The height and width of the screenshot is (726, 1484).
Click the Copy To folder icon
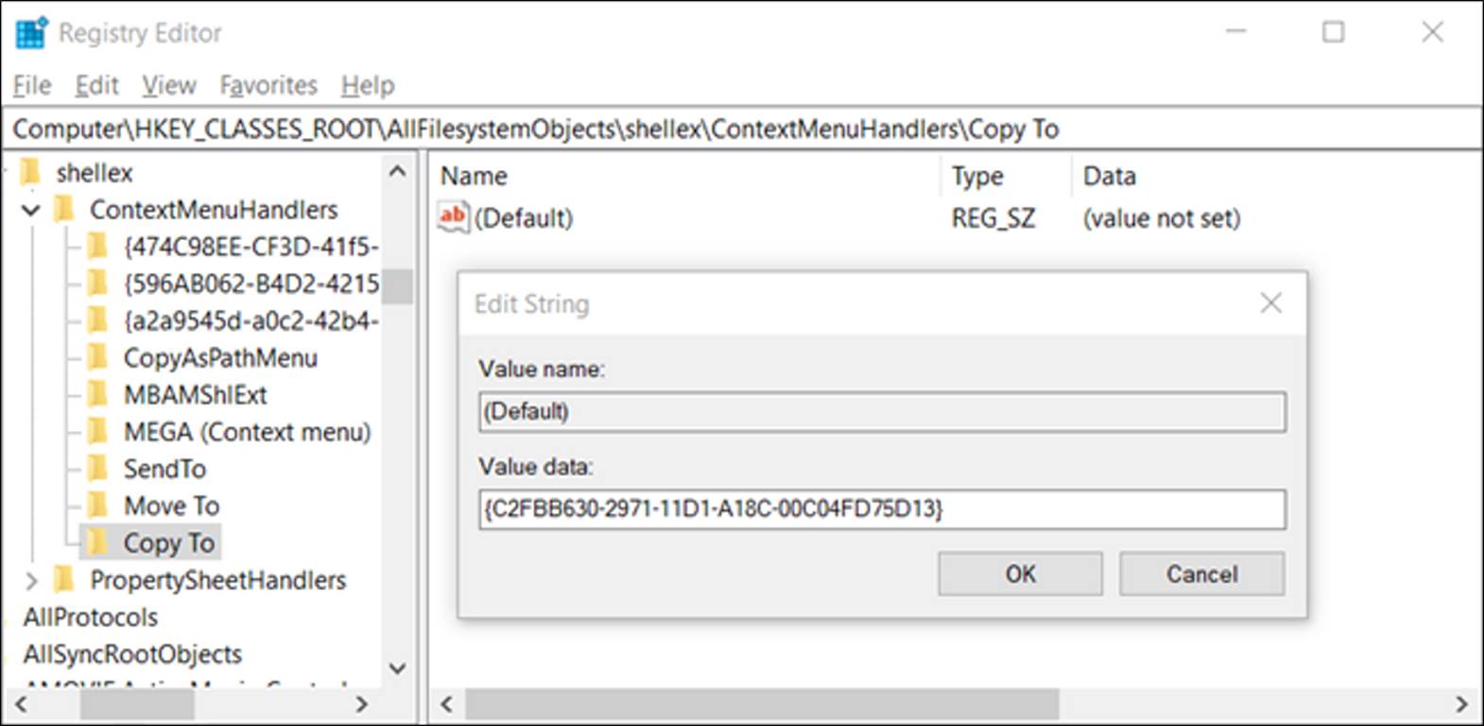coord(96,543)
